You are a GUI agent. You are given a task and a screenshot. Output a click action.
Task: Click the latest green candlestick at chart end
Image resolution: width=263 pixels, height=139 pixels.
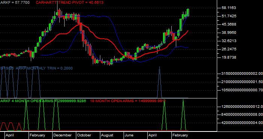[188, 12]
